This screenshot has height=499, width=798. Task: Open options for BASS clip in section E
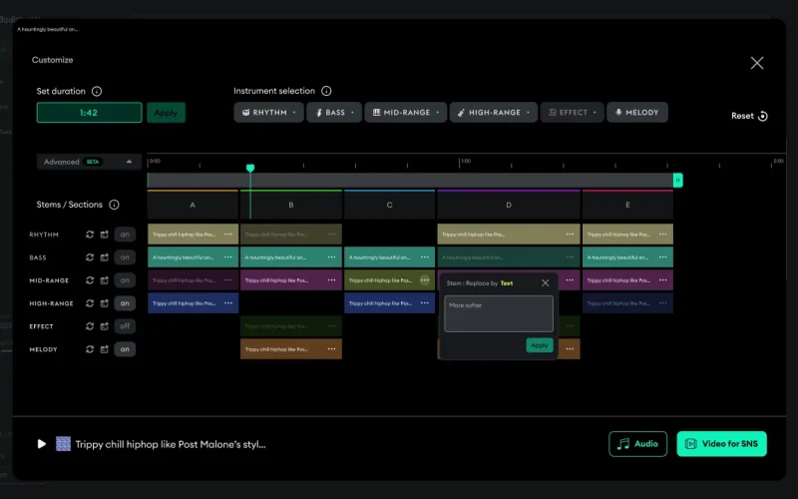coord(662,257)
